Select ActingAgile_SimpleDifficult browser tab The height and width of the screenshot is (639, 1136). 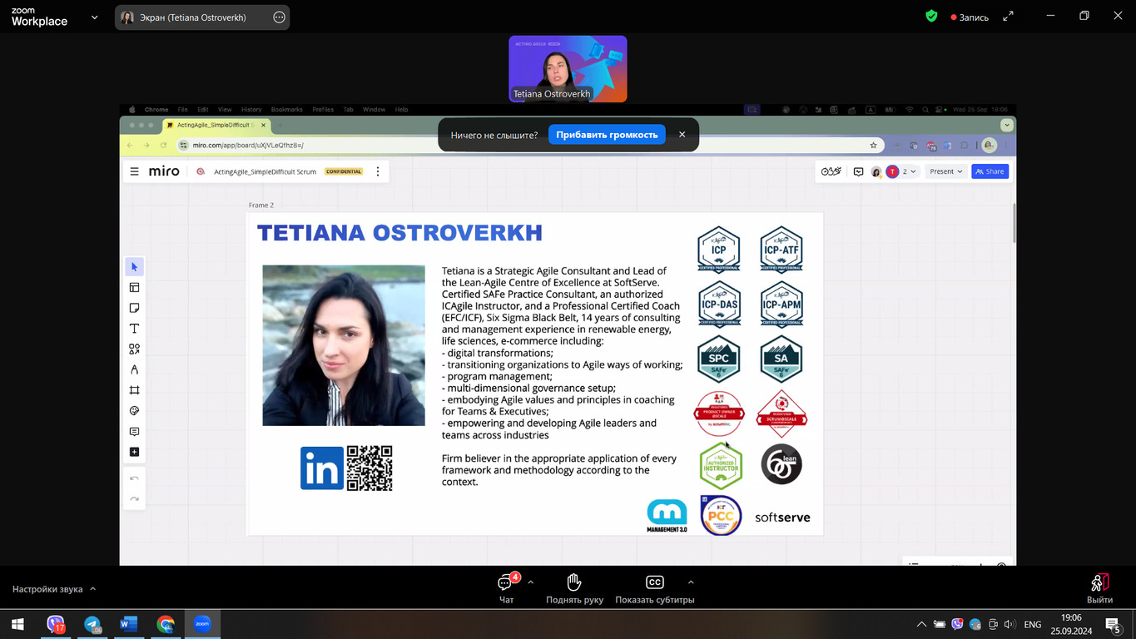(x=216, y=125)
